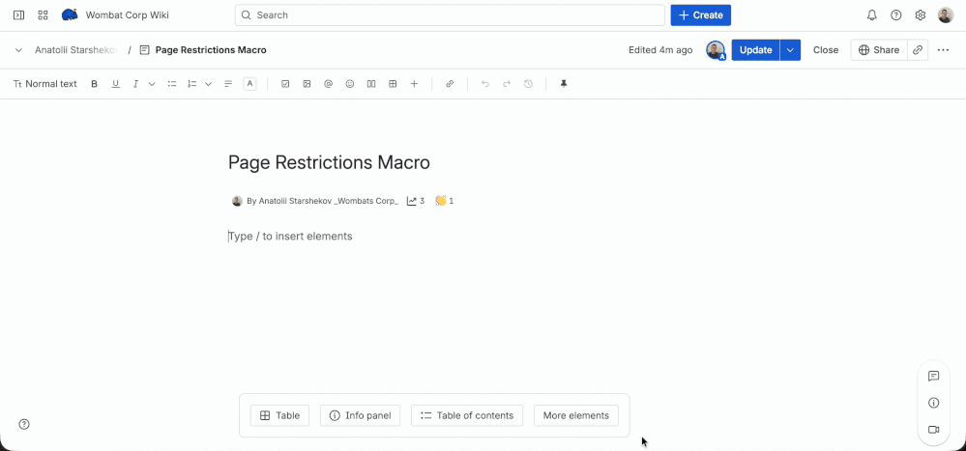Click the Share button
This screenshot has height=451, width=966.
pyautogui.click(x=879, y=50)
